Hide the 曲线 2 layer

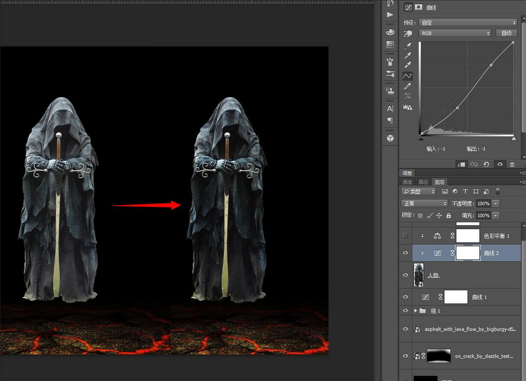pyautogui.click(x=405, y=252)
